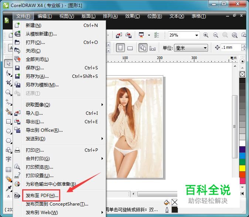Image resolution: width=249 pixels, height=217 pixels.
Task: Expand 获取图像 submenu
Action: point(102,105)
